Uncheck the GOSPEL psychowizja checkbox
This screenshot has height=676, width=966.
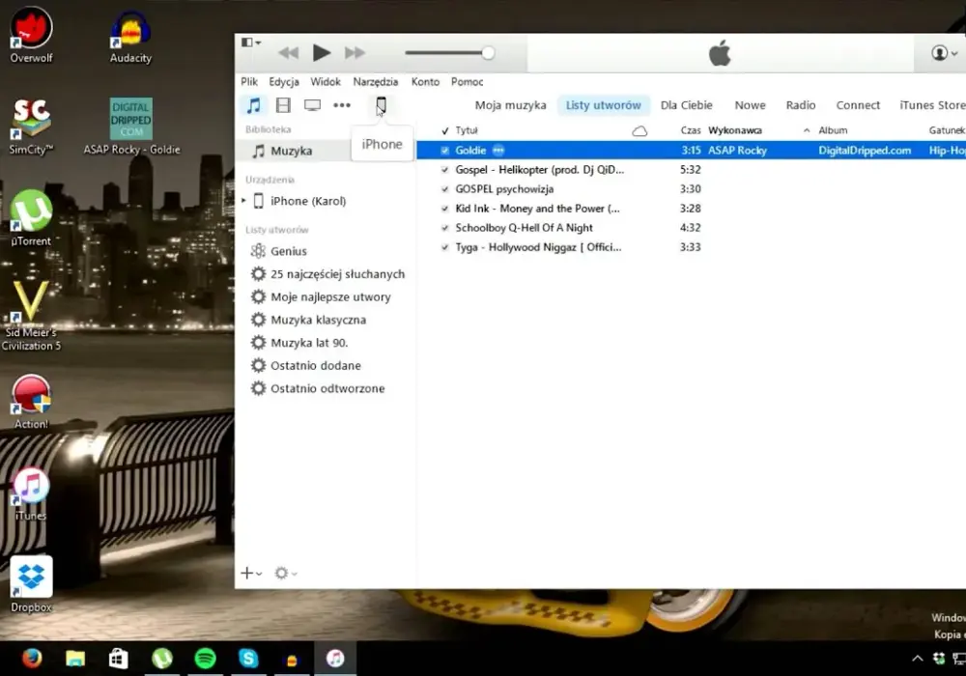[x=444, y=189]
